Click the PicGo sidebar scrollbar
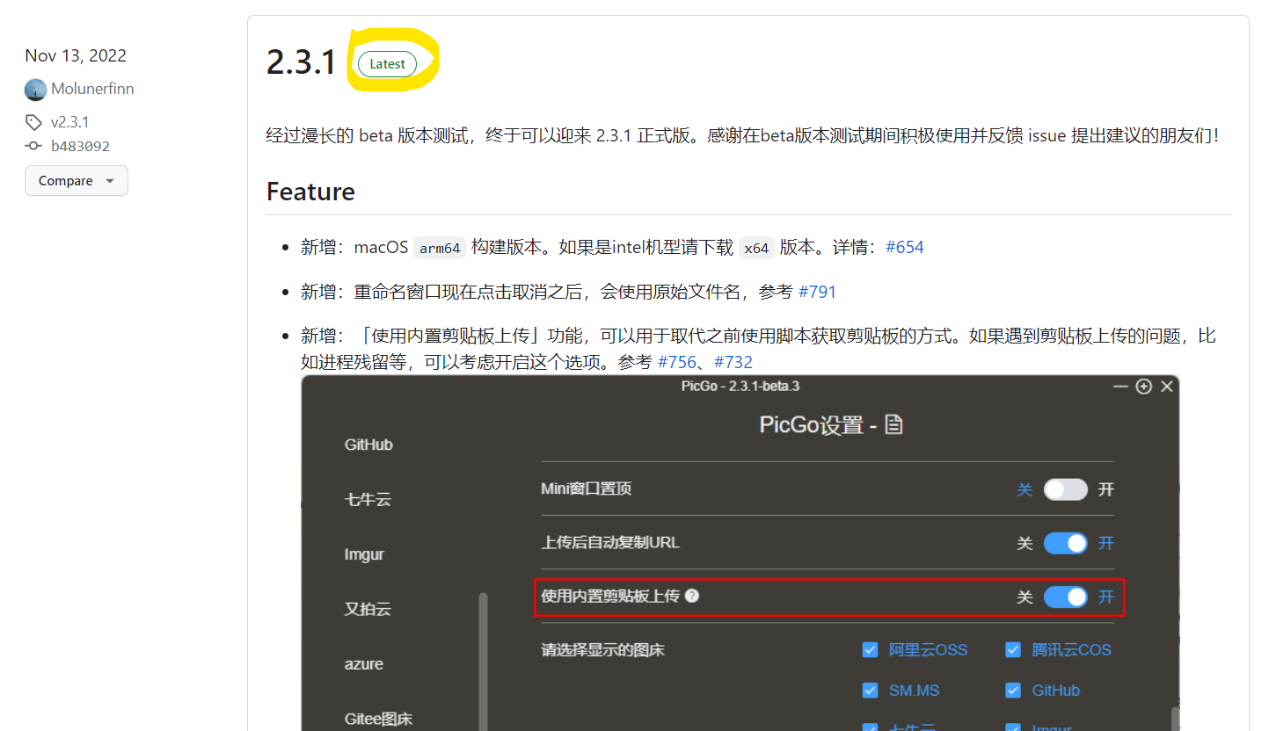The image size is (1269, 731). 483,661
